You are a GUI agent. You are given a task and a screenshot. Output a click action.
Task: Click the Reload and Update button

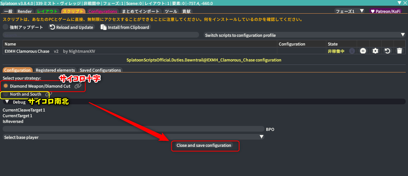pyautogui.click(x=71, y=27)
